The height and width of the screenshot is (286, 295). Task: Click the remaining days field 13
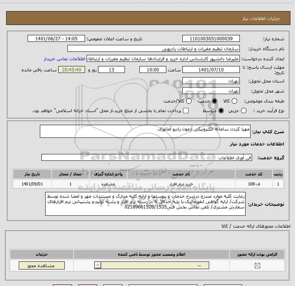(x=111, y=69)
